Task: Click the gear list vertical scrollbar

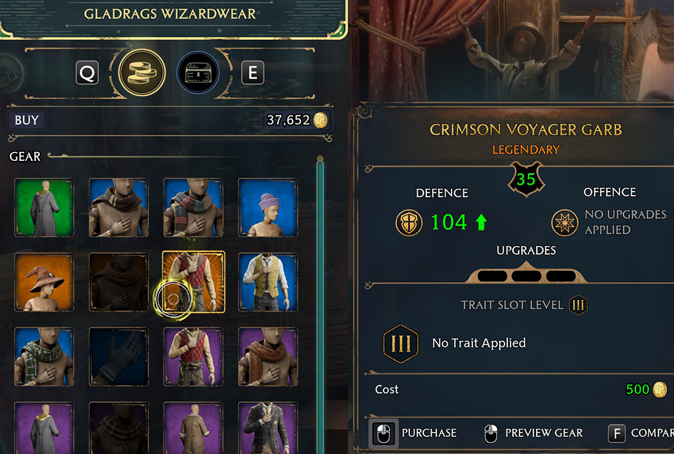Action: click(320, 305)
